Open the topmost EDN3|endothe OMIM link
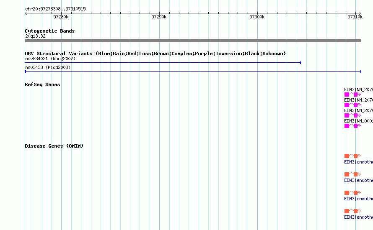This screenshot has width=373, height=230. pyautogui.click(x=358, y=162)
